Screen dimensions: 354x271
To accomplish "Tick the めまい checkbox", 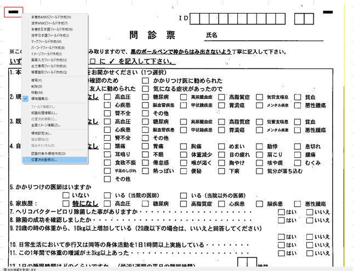I will point(221,147).
